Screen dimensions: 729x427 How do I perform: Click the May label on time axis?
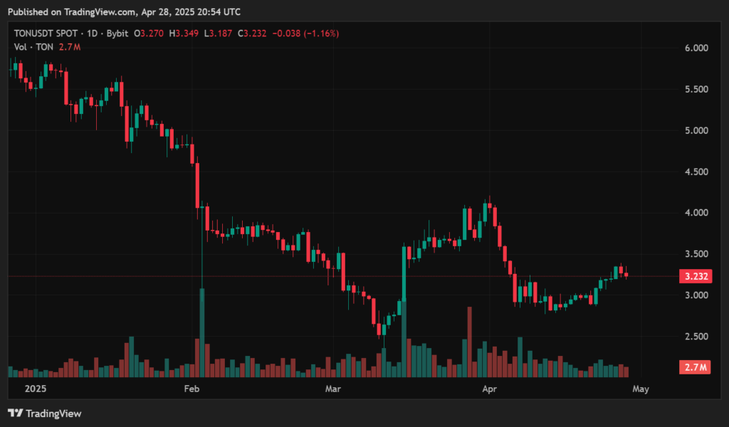[x=641, y=389]
